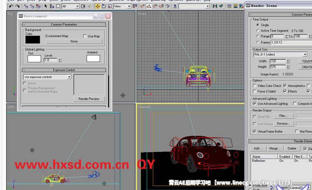Click the Redo arrow in main toolbar
Image resolution: width=312 pixels, height=190 pixels.
click(17, 6)
